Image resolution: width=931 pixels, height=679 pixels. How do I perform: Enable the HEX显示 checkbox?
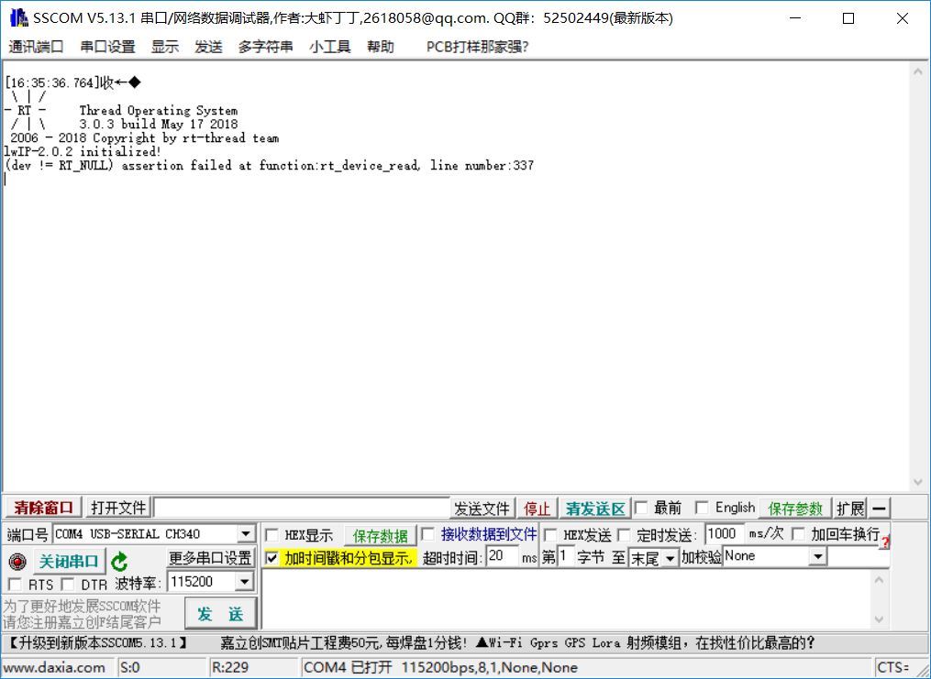point(272,535)
